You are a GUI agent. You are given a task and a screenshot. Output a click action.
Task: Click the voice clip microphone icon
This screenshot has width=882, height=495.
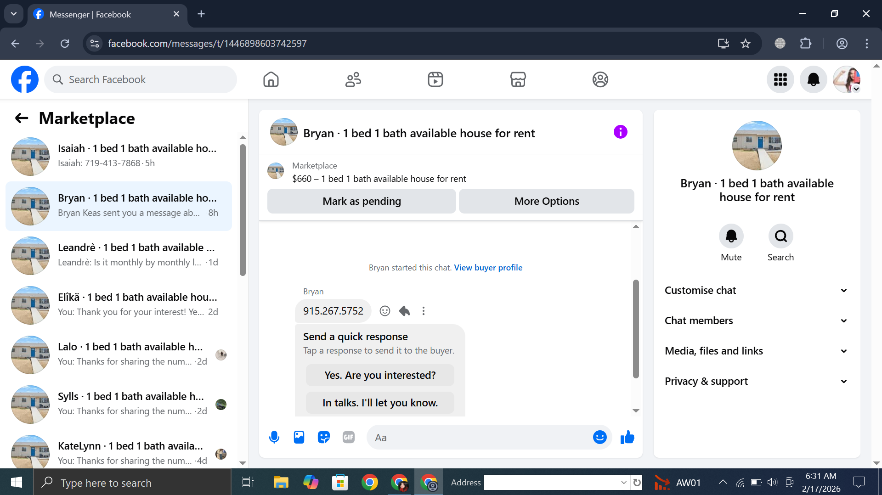pyautogui.click(x=274, y=437)
